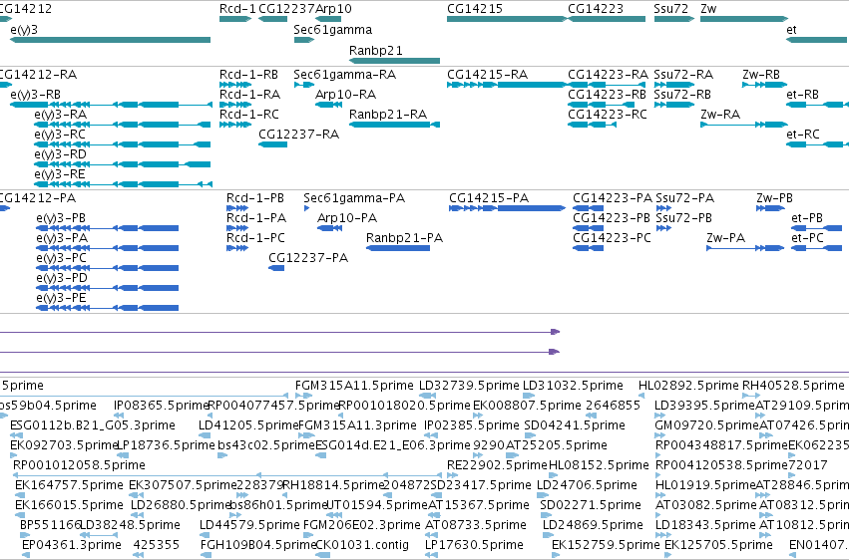The height and width of the screenshot is (560, 849).
Task: Click EST label HL02892.5prime
Action: pos(688,386)
